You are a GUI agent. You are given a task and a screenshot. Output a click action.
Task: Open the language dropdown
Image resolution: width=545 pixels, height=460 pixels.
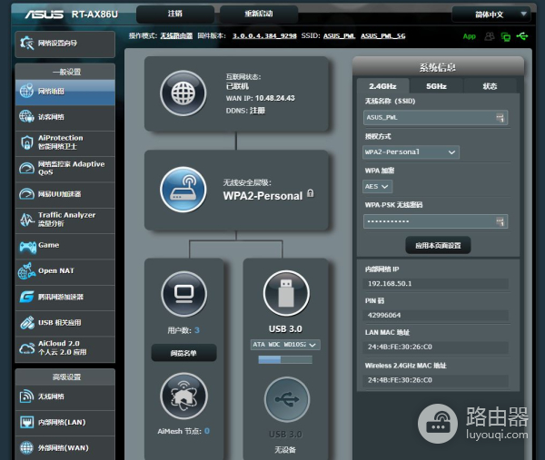[491, 15]
